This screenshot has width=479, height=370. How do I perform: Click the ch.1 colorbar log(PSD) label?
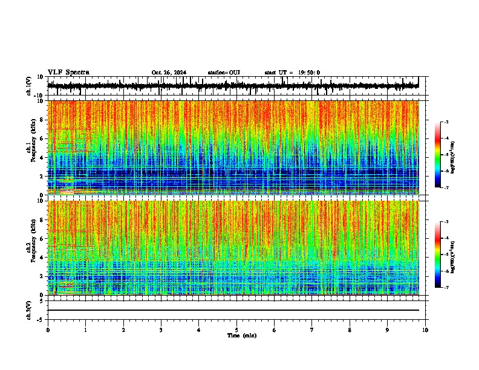tap(453, 158)
